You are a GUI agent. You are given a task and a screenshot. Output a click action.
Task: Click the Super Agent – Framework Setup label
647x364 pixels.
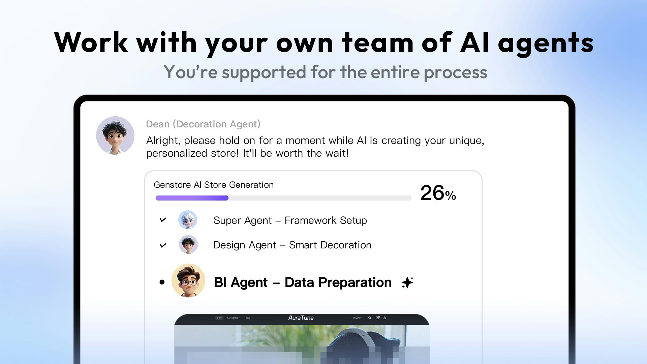[x=290, y=220]
